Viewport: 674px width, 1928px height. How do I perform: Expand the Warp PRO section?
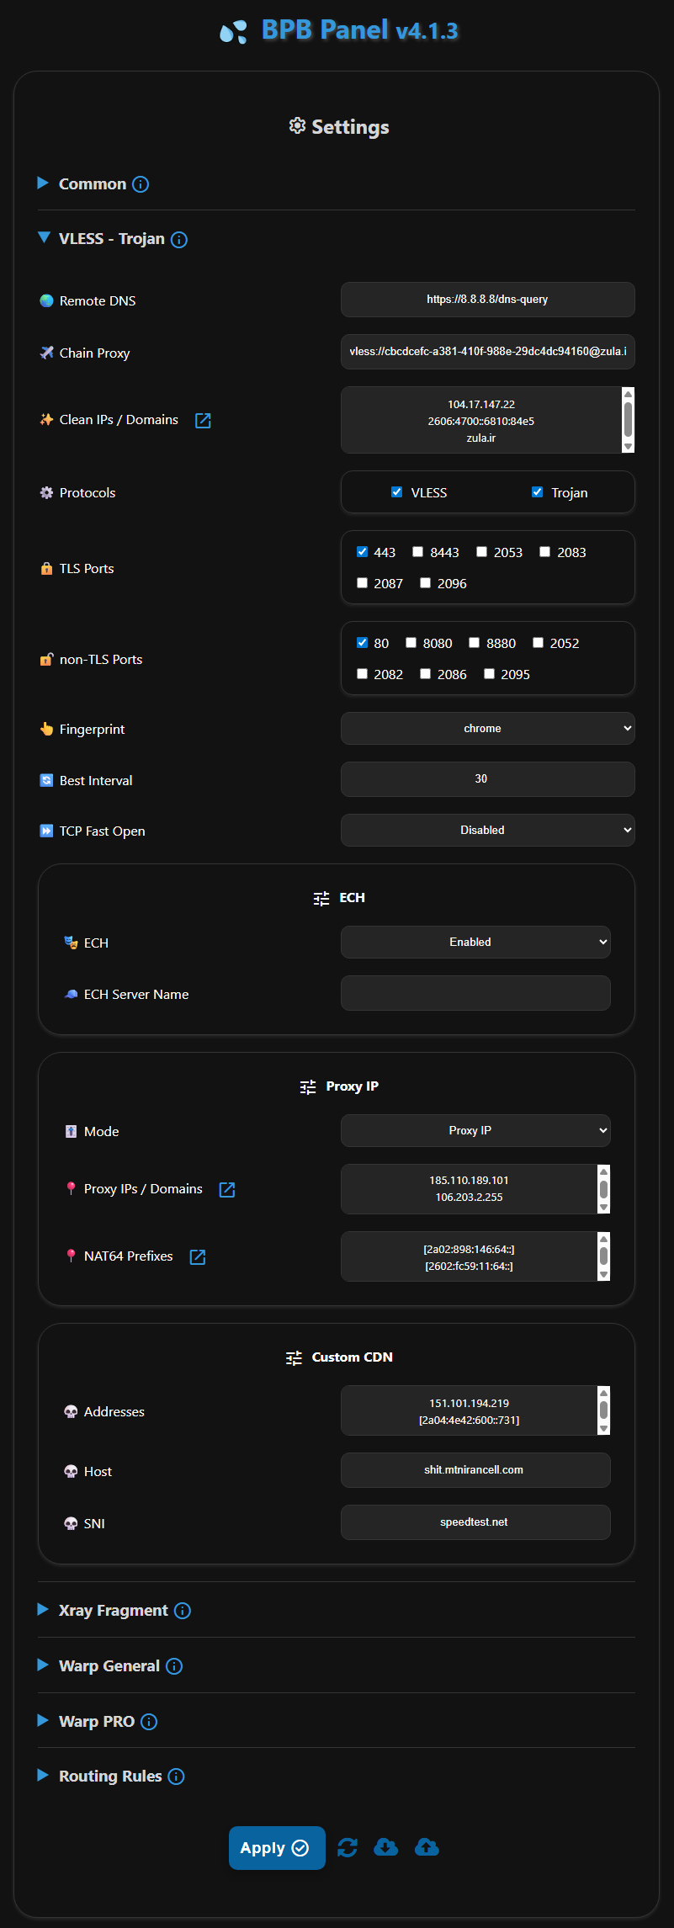coord(43,1721)
